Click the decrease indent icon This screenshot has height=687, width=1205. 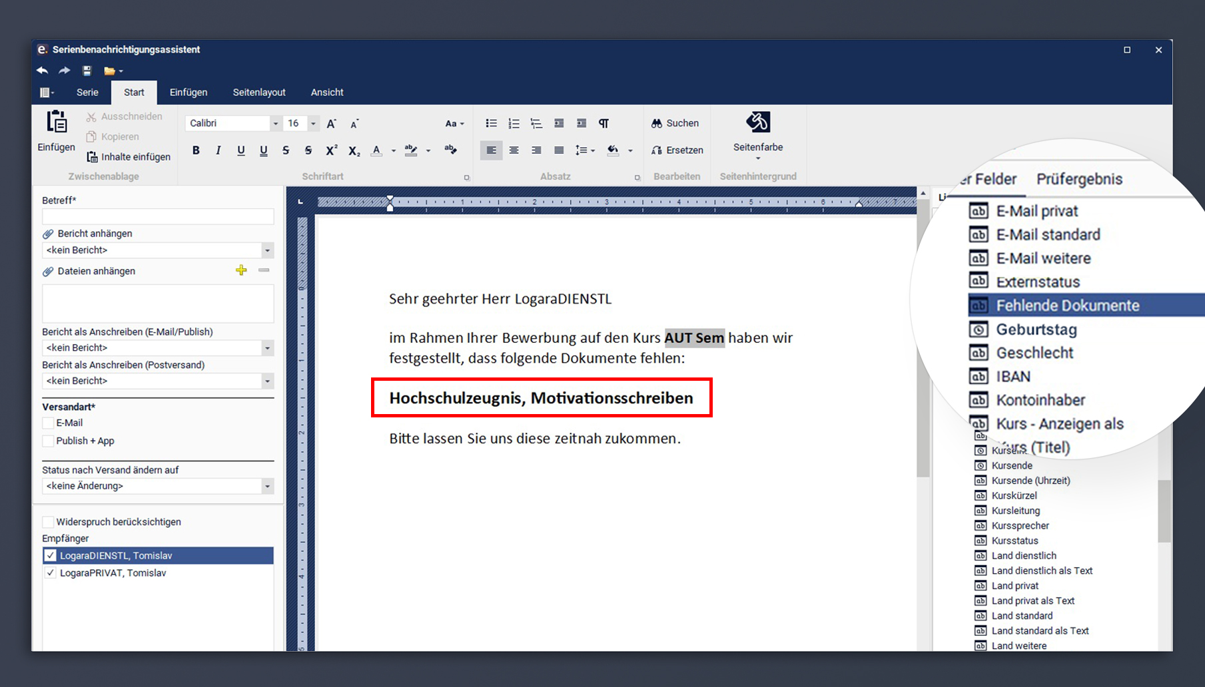point(559,123)
